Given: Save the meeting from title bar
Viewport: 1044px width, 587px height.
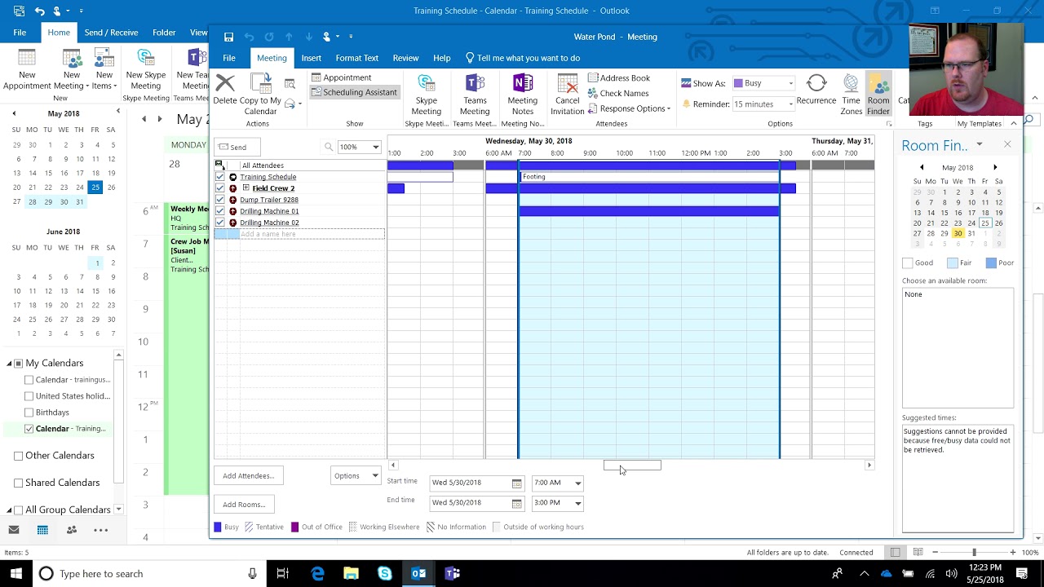Looking at the screenshot, I should click(228, 37).
